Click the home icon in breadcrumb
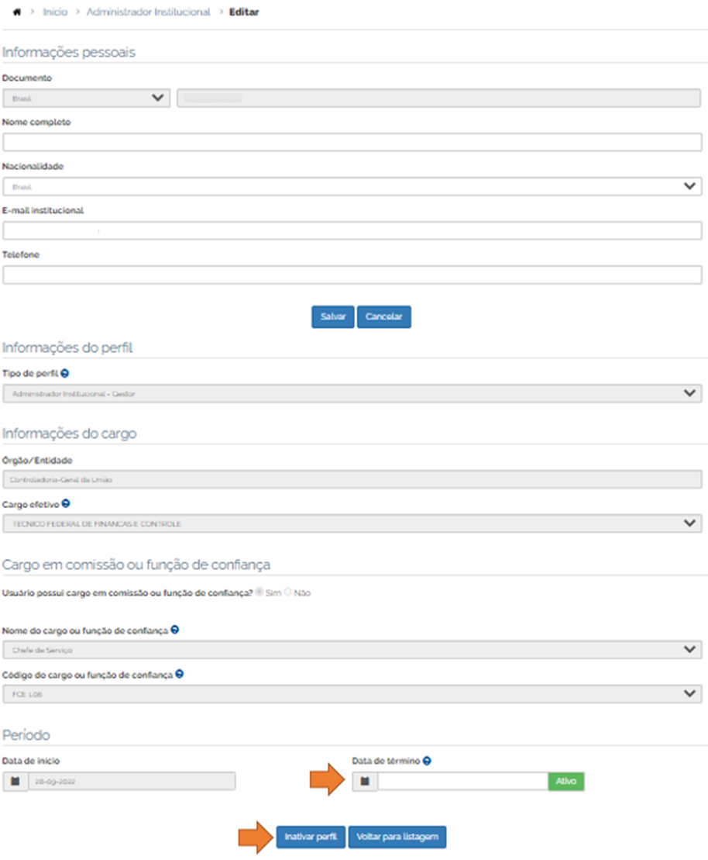This screenshot has width=708, height=860. 17,13
